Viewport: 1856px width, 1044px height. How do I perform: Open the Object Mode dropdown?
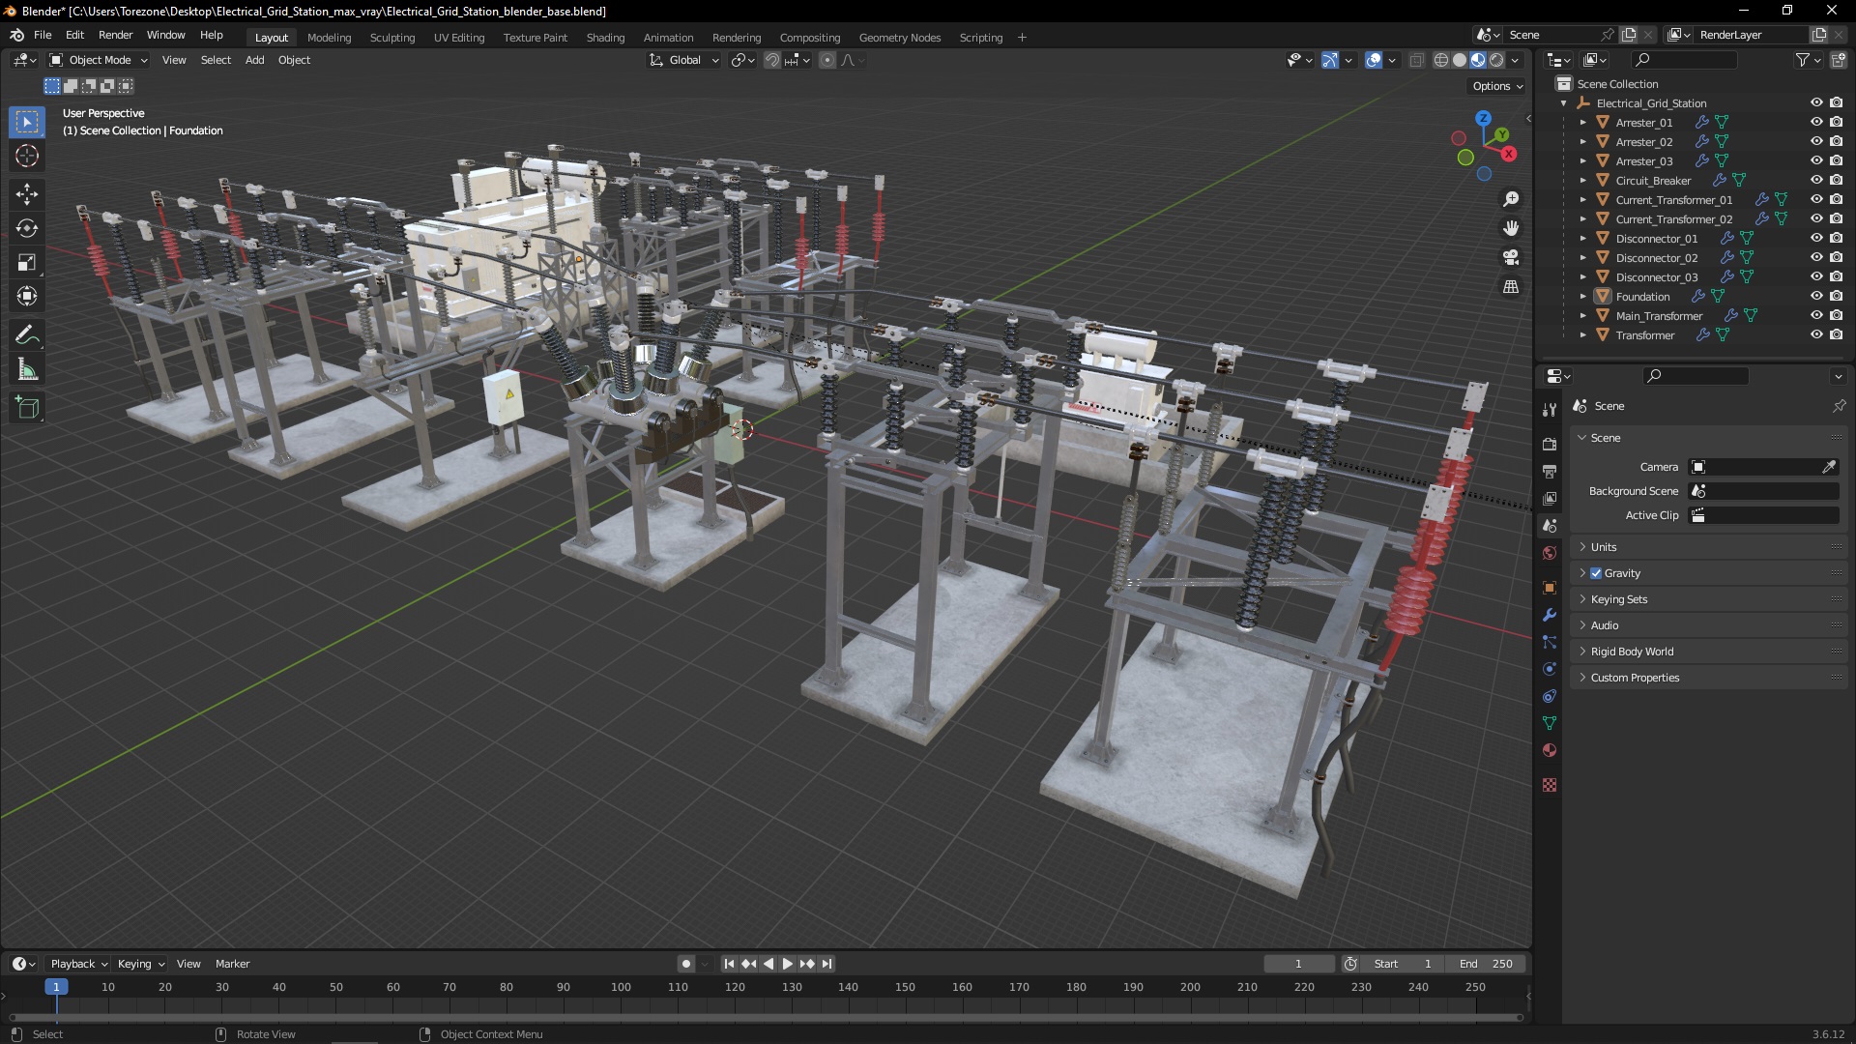pos(99,60)
